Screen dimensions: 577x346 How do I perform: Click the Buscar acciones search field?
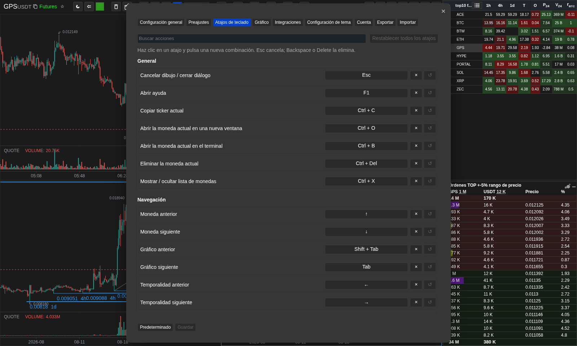pyautogui.click(x=252, y=39)
